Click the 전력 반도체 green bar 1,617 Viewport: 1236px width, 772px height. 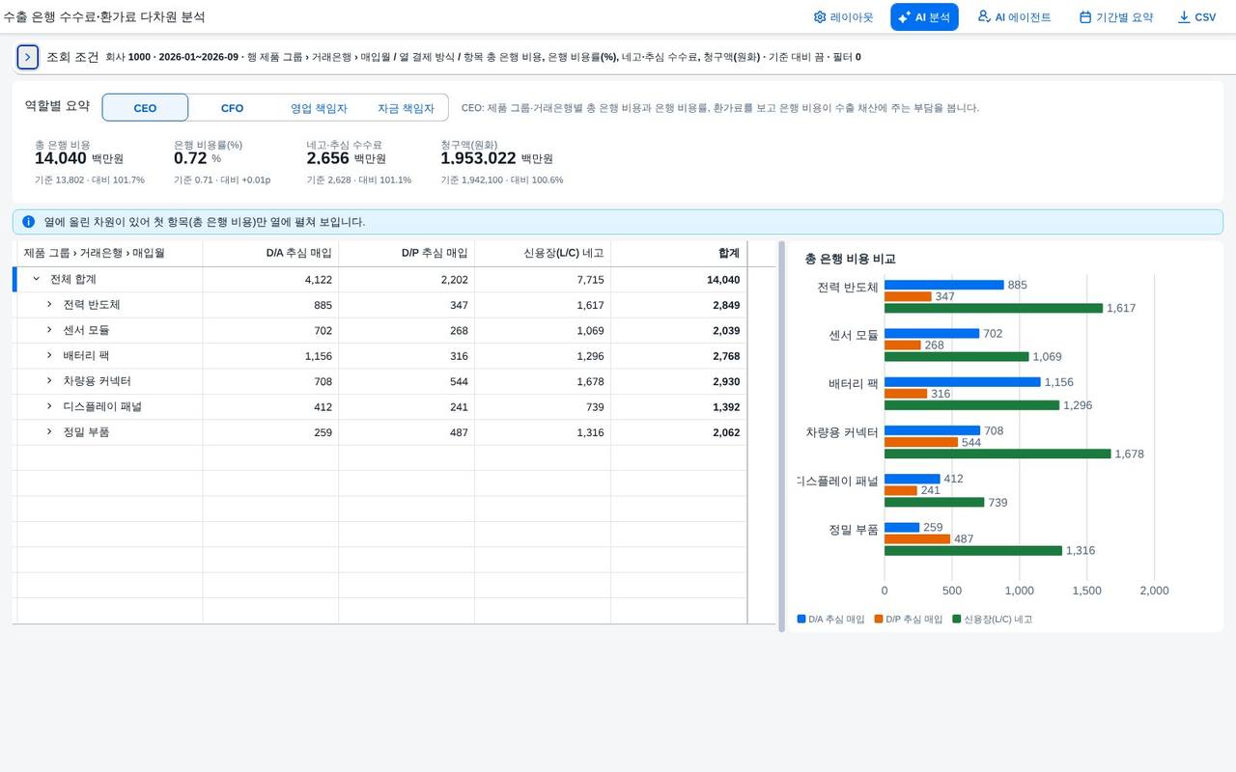[994, 309]
